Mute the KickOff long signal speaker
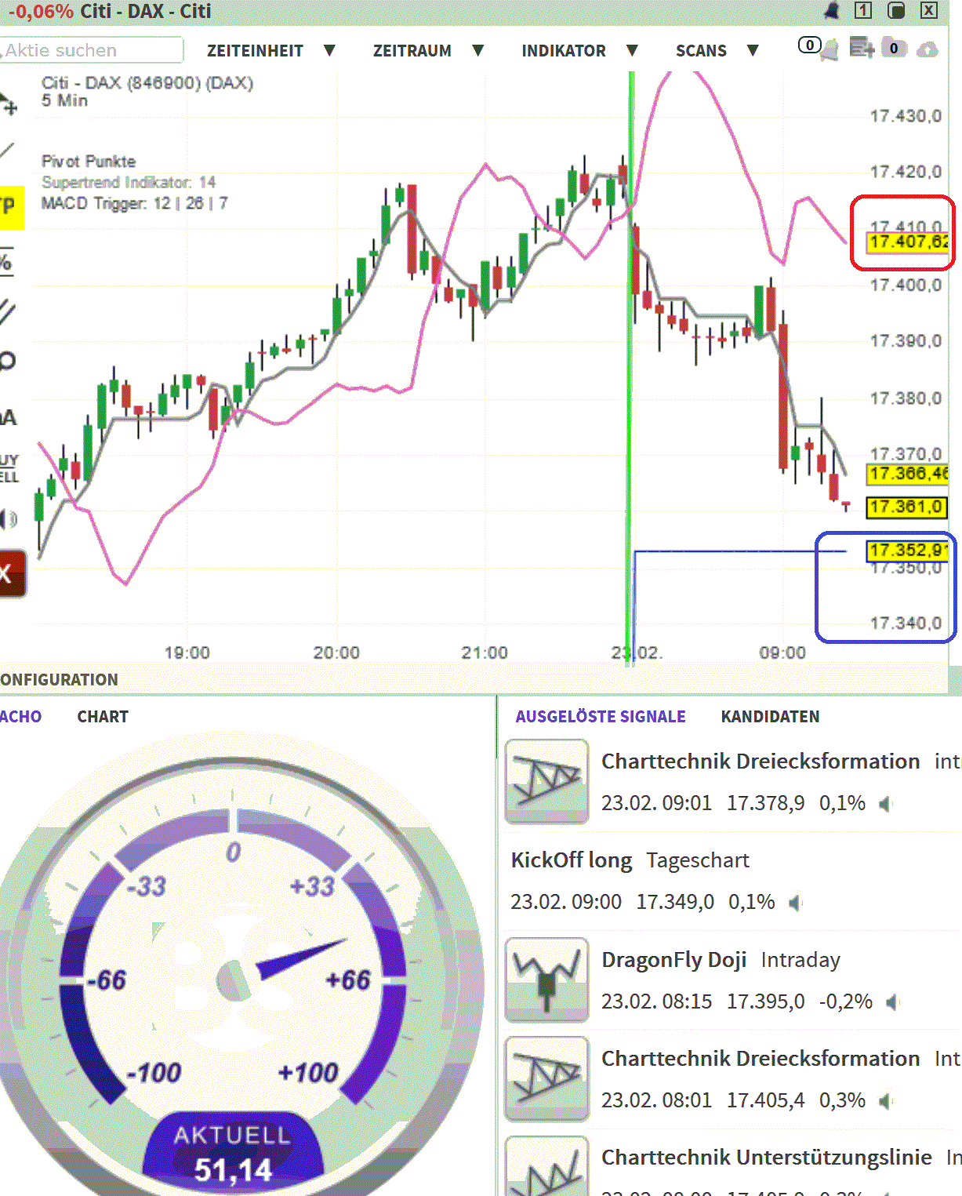 coord(797,902)
